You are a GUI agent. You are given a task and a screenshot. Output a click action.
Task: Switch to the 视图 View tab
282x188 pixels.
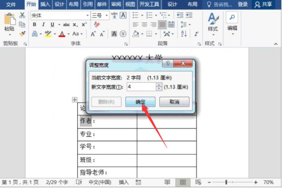point(130,4)
